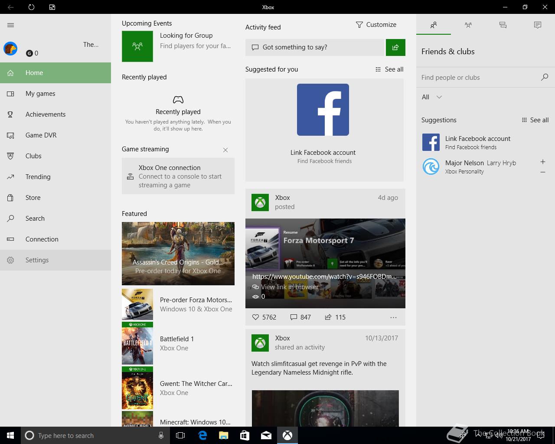
Task: Click the Cortana search box
Action: [95, 435]
